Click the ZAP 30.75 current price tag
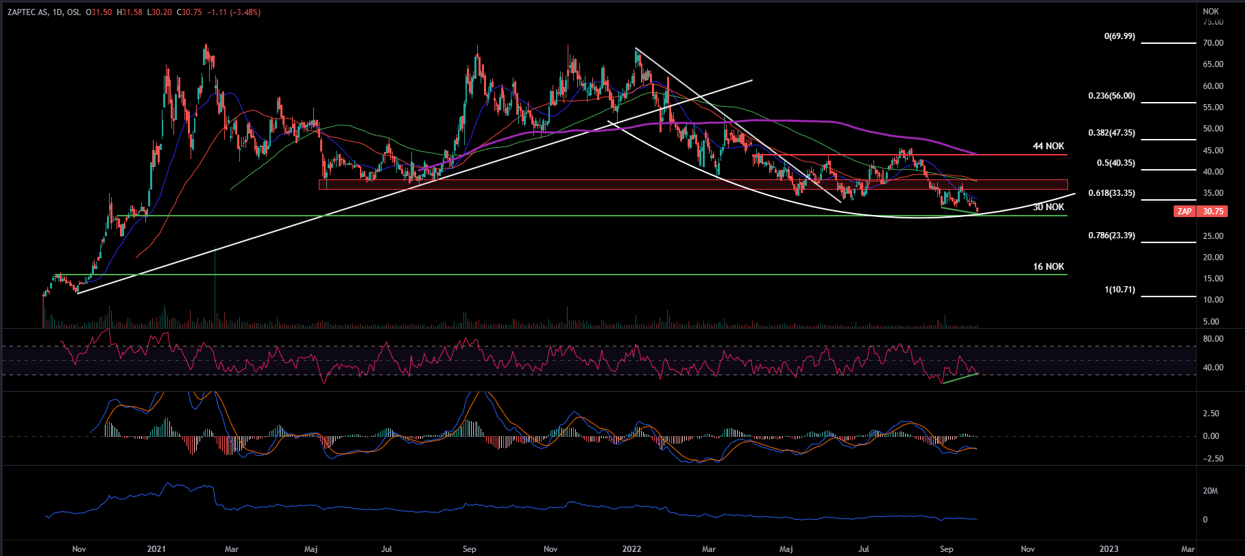 pos(1201,212)
